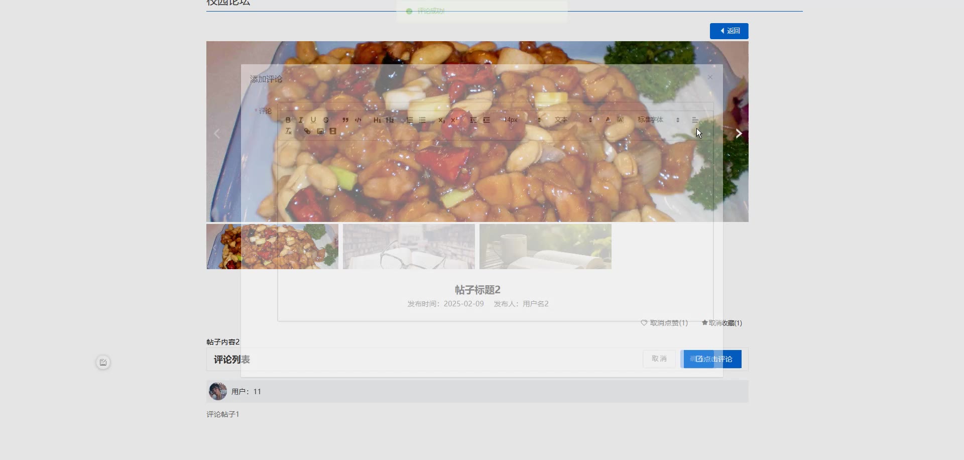Viewport: 964px width, 460px height.
Task: Apply underline in the comment editor
Action: point(313,120)
